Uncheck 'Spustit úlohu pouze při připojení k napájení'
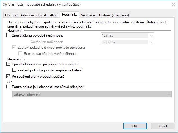The width and height of the screenshot is (178, 133). (x=8, y=64)
